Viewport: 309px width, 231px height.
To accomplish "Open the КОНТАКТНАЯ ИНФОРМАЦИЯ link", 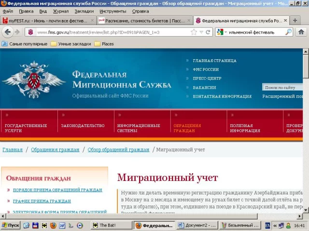I will point(222,96).
